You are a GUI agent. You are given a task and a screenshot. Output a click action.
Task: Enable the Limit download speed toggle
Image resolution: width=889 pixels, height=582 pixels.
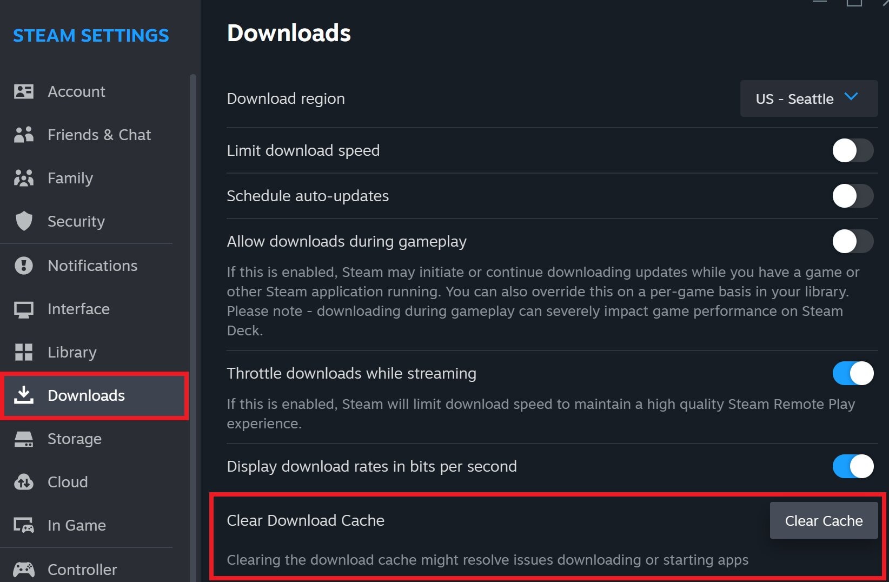click(x=852, y=150)
